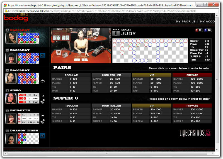Click the dice icon beside Sicbo

[43, 101]
